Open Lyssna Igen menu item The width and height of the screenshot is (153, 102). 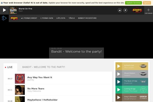47,18
